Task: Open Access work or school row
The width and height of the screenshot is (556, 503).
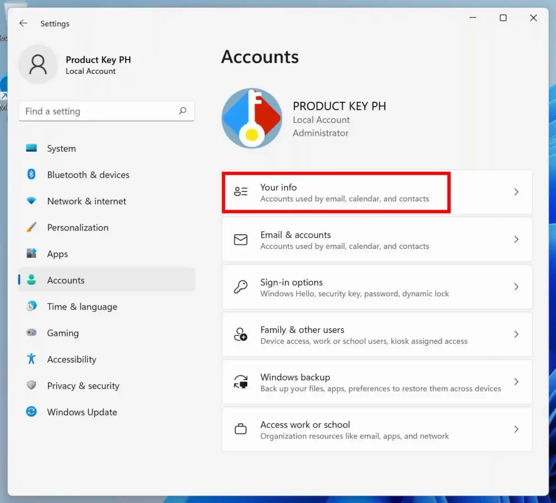Action: tap(377, 429)
